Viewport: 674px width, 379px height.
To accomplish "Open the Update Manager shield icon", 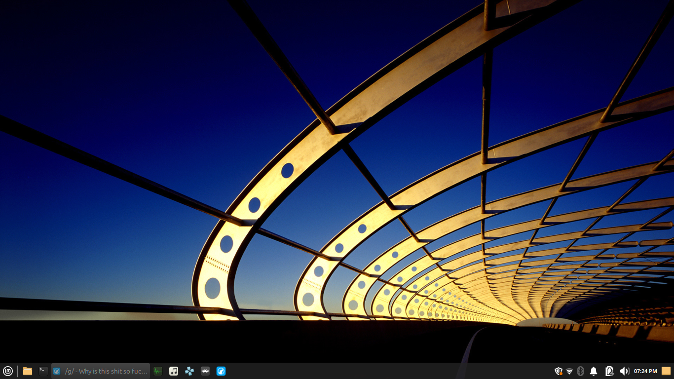I will coord(559,371).
